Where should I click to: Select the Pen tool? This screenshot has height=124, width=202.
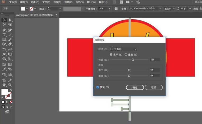pyautogui.click(x=4, y=30)
